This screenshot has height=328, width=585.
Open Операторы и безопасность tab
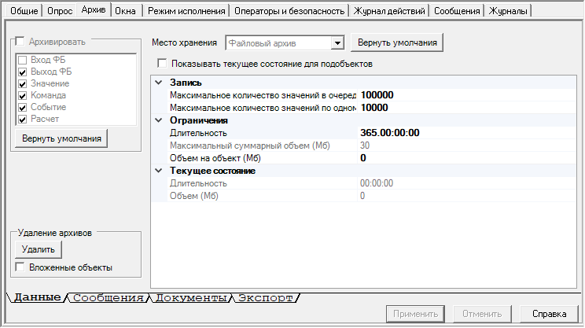click(289, 11)
